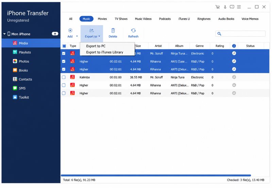
Task: Switch to the Music Videos tab
Action: 143,19
